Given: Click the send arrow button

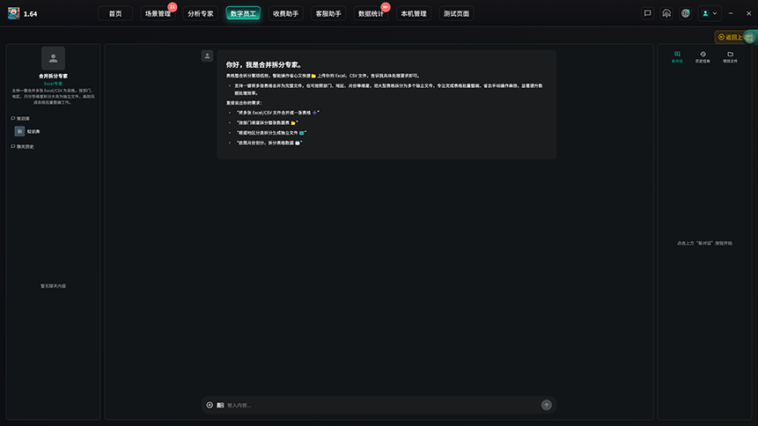Looking at the screenshot, I should [546, 405].
